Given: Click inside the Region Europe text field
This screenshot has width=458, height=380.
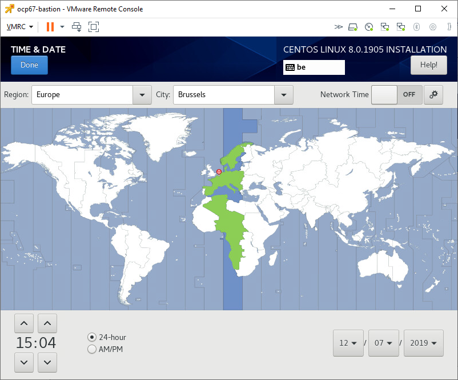Looking at the screenshot, I should [82, 95].
